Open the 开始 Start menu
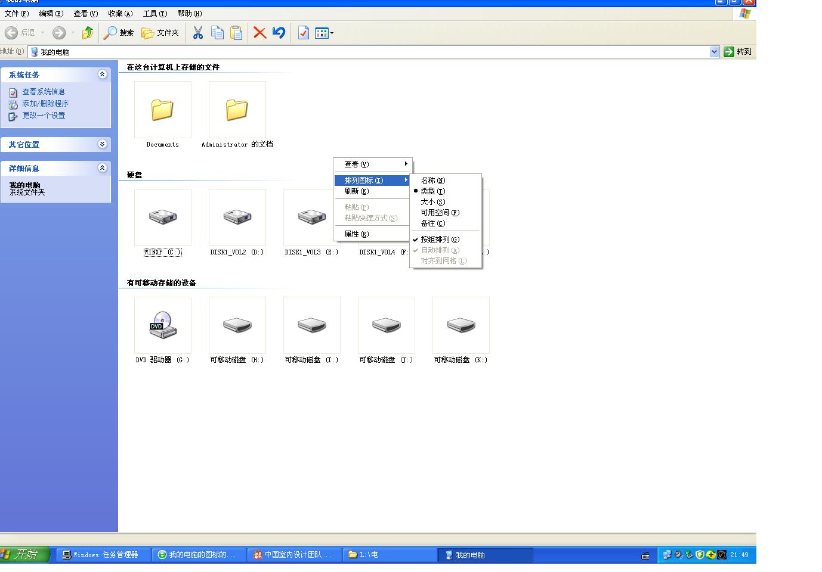Screen dimensions: 822x572 tap(25, 555)
